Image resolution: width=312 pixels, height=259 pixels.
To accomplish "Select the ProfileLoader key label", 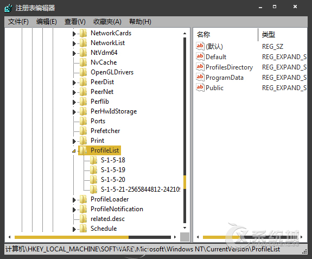I will (110, 199).
